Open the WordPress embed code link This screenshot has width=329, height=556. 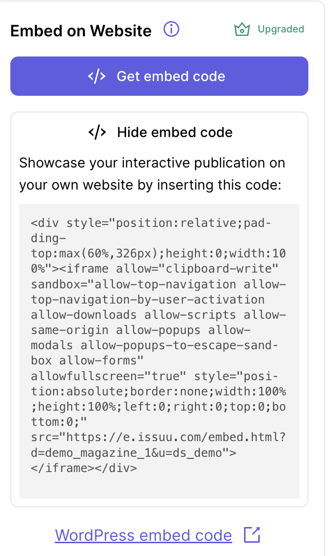pyautogui.click(x=143, y=535)
